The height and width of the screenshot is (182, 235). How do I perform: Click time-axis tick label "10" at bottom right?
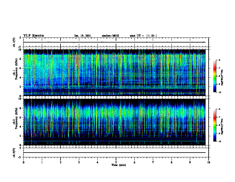[x=209, y=162]
